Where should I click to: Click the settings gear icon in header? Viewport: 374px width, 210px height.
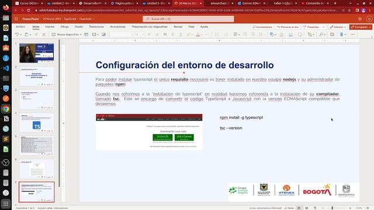[360, 19]
